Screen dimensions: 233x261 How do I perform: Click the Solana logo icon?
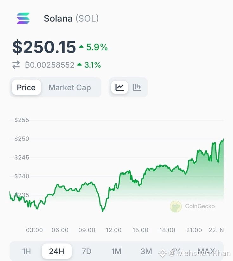pyautogui.click(x=23, y=18)
